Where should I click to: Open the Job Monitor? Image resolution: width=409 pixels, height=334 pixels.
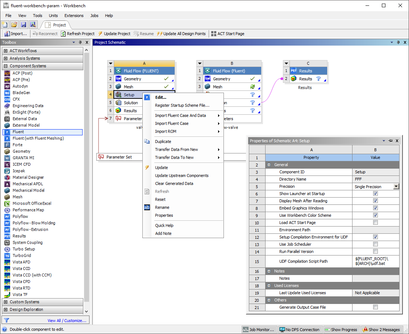pyautogui.click(x=259, y=330)
